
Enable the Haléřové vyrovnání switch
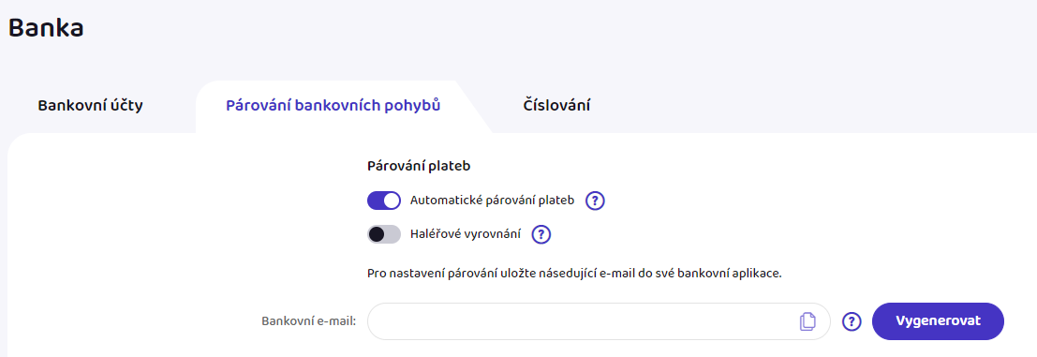pyautogui.click(x=384, y=234)
